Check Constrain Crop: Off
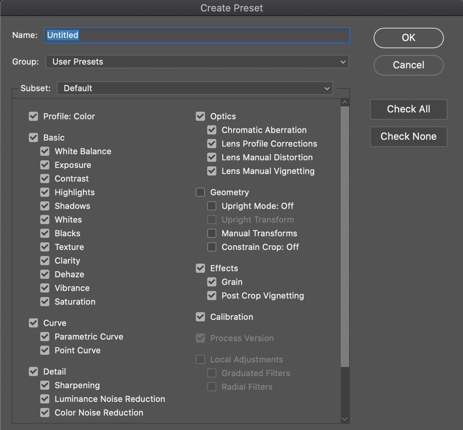The width and height of the screenshot is (463, 430). pyautogui.click(x=212, y=247)
